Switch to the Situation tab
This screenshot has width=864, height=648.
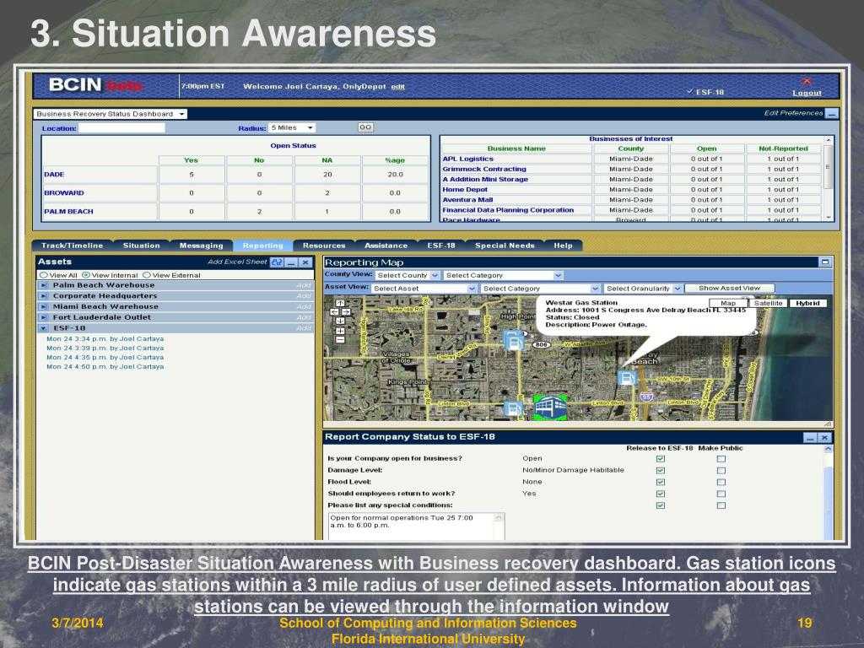(x=141, y=246)
